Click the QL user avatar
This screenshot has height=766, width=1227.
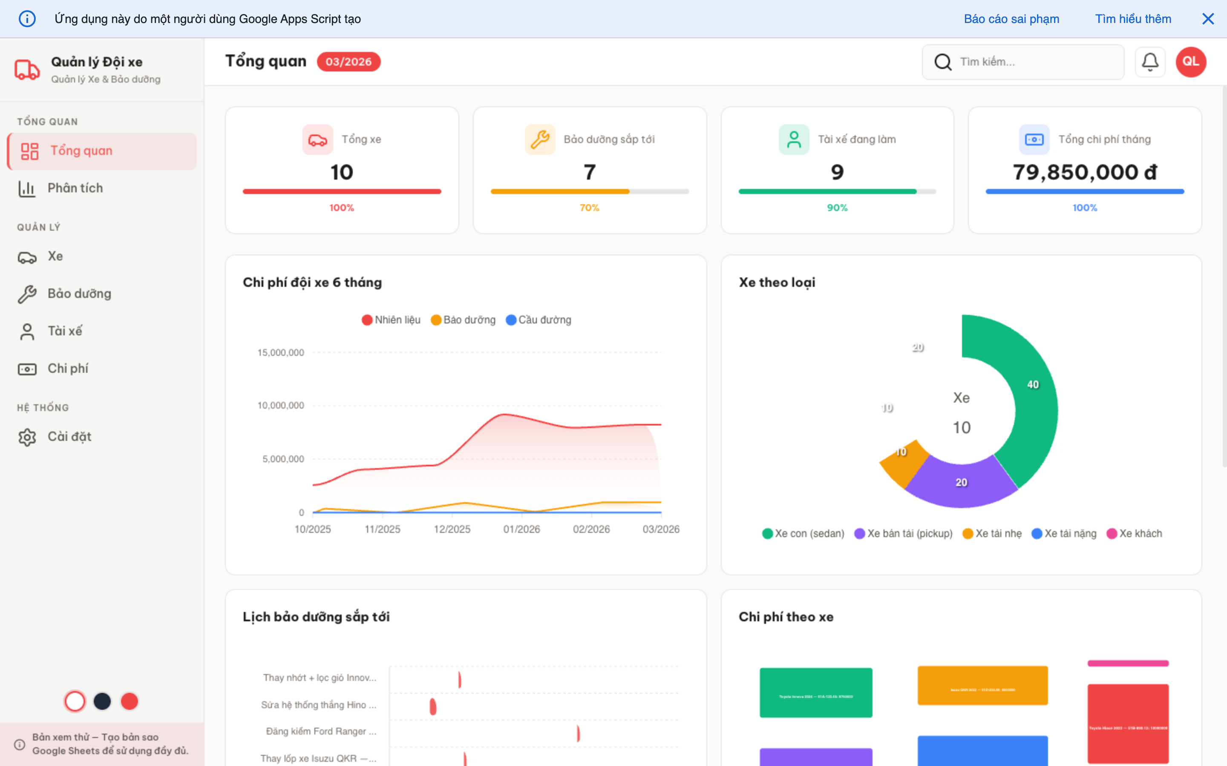tap(1190, 62)
